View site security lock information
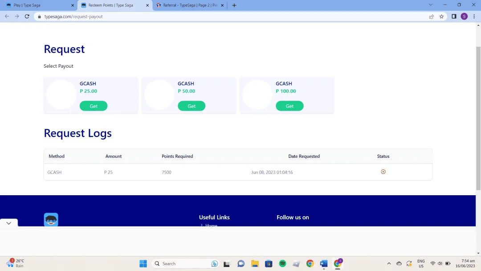481x271 pixels. coord(39,16)
